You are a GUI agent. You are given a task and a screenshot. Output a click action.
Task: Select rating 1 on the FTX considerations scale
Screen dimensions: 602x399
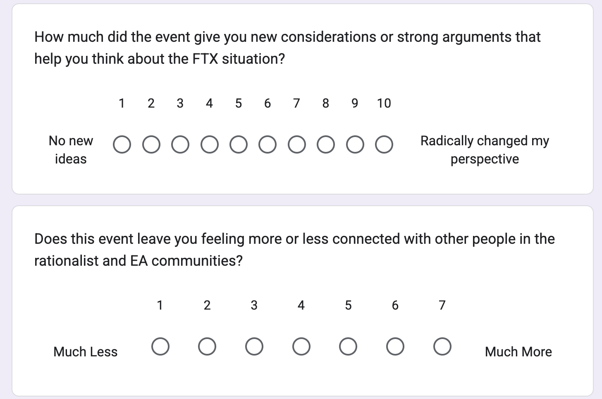tap(122, 144)
